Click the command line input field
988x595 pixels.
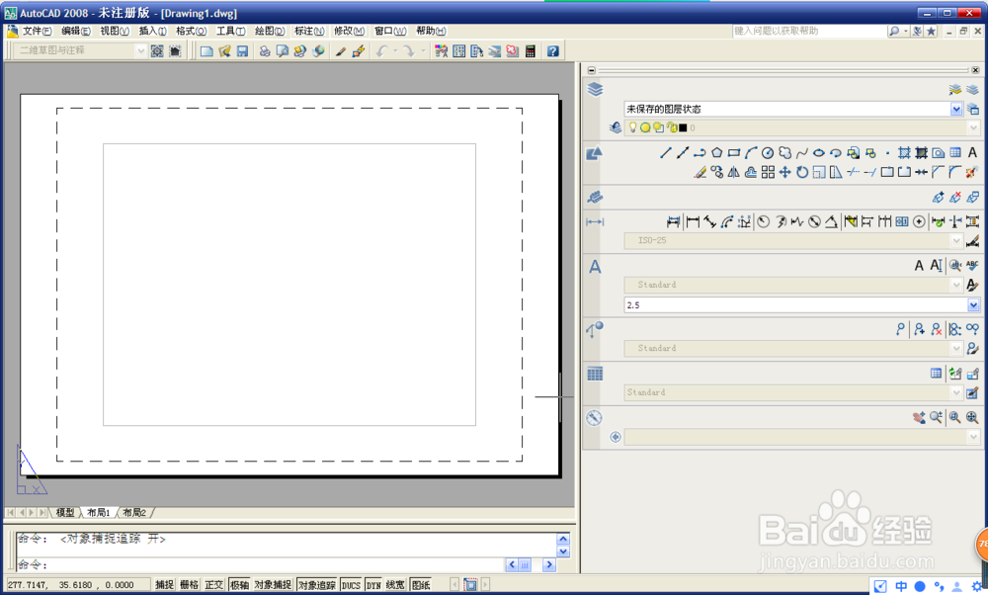tap(262, 564)
